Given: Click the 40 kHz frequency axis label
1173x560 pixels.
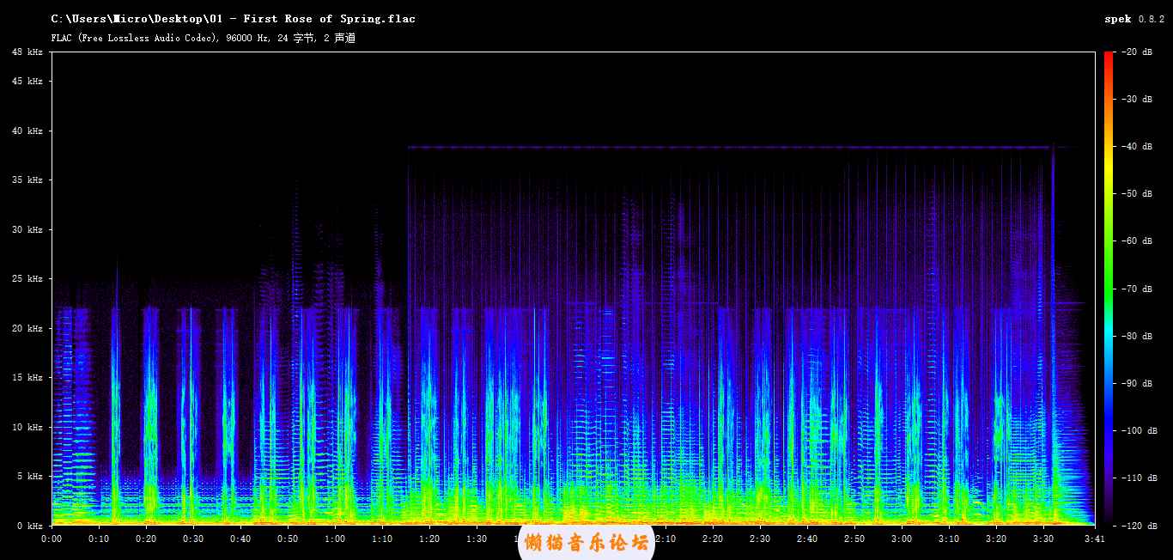Looking at the screenshot, I should tap(27, 131).
